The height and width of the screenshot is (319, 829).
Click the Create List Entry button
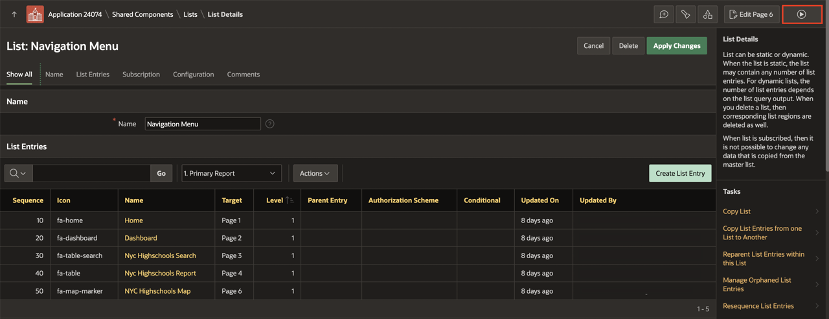point(679,173)
